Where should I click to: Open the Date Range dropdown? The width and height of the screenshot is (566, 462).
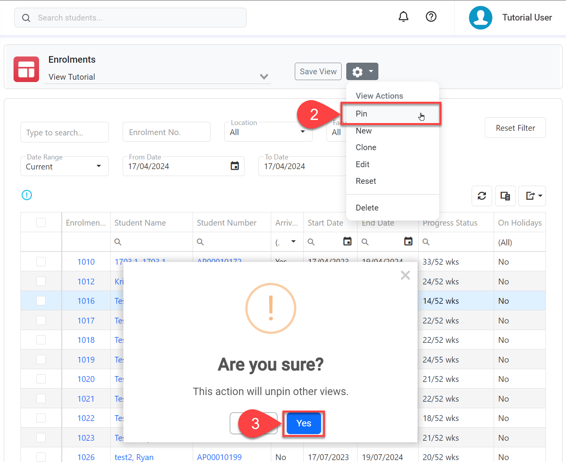click(x=64, y=166)
